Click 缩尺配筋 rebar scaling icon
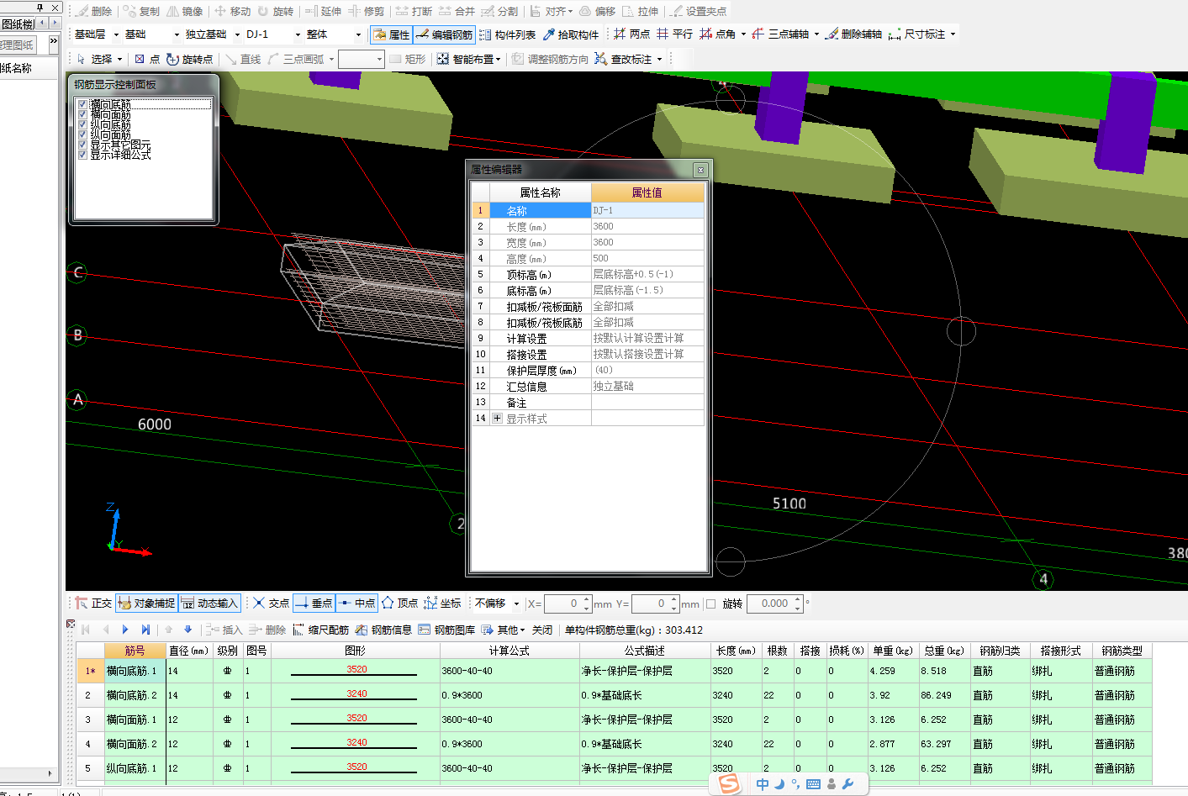The width and height of the screenshot is (1188, 796). (320, 630)
